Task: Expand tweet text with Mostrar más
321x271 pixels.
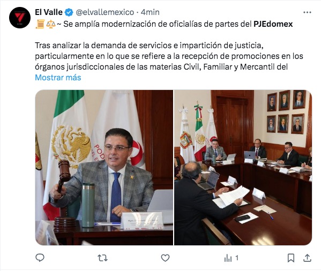Action: (58, 78)
